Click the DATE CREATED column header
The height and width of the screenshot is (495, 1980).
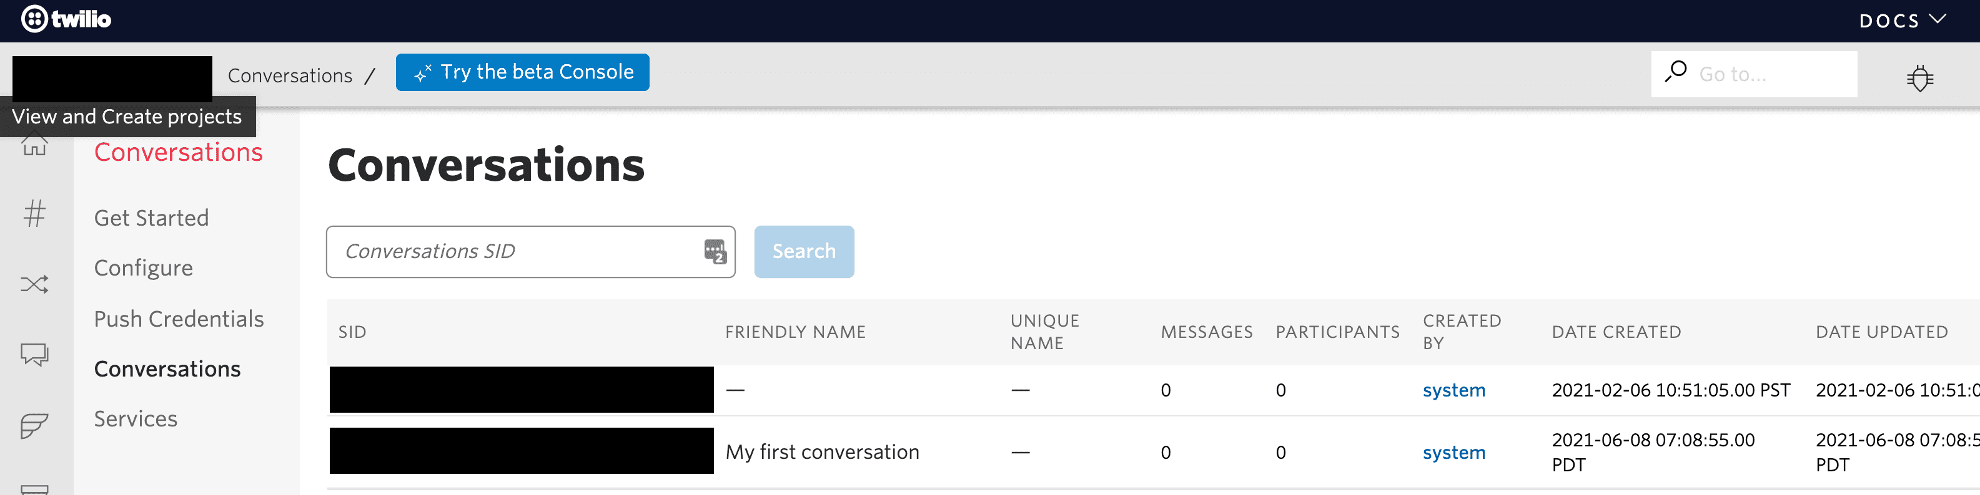coord(1616,332)
